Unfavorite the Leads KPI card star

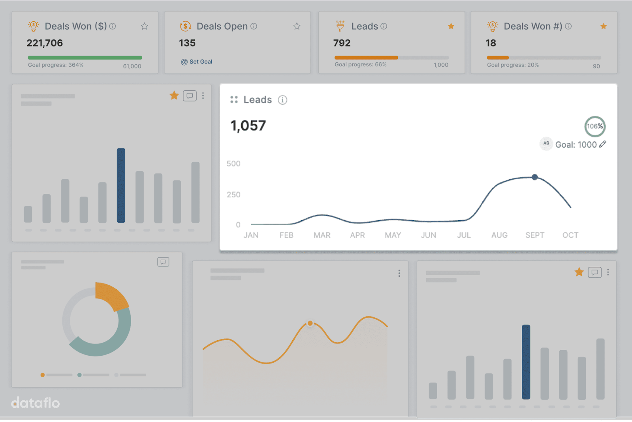click(451, 26)
